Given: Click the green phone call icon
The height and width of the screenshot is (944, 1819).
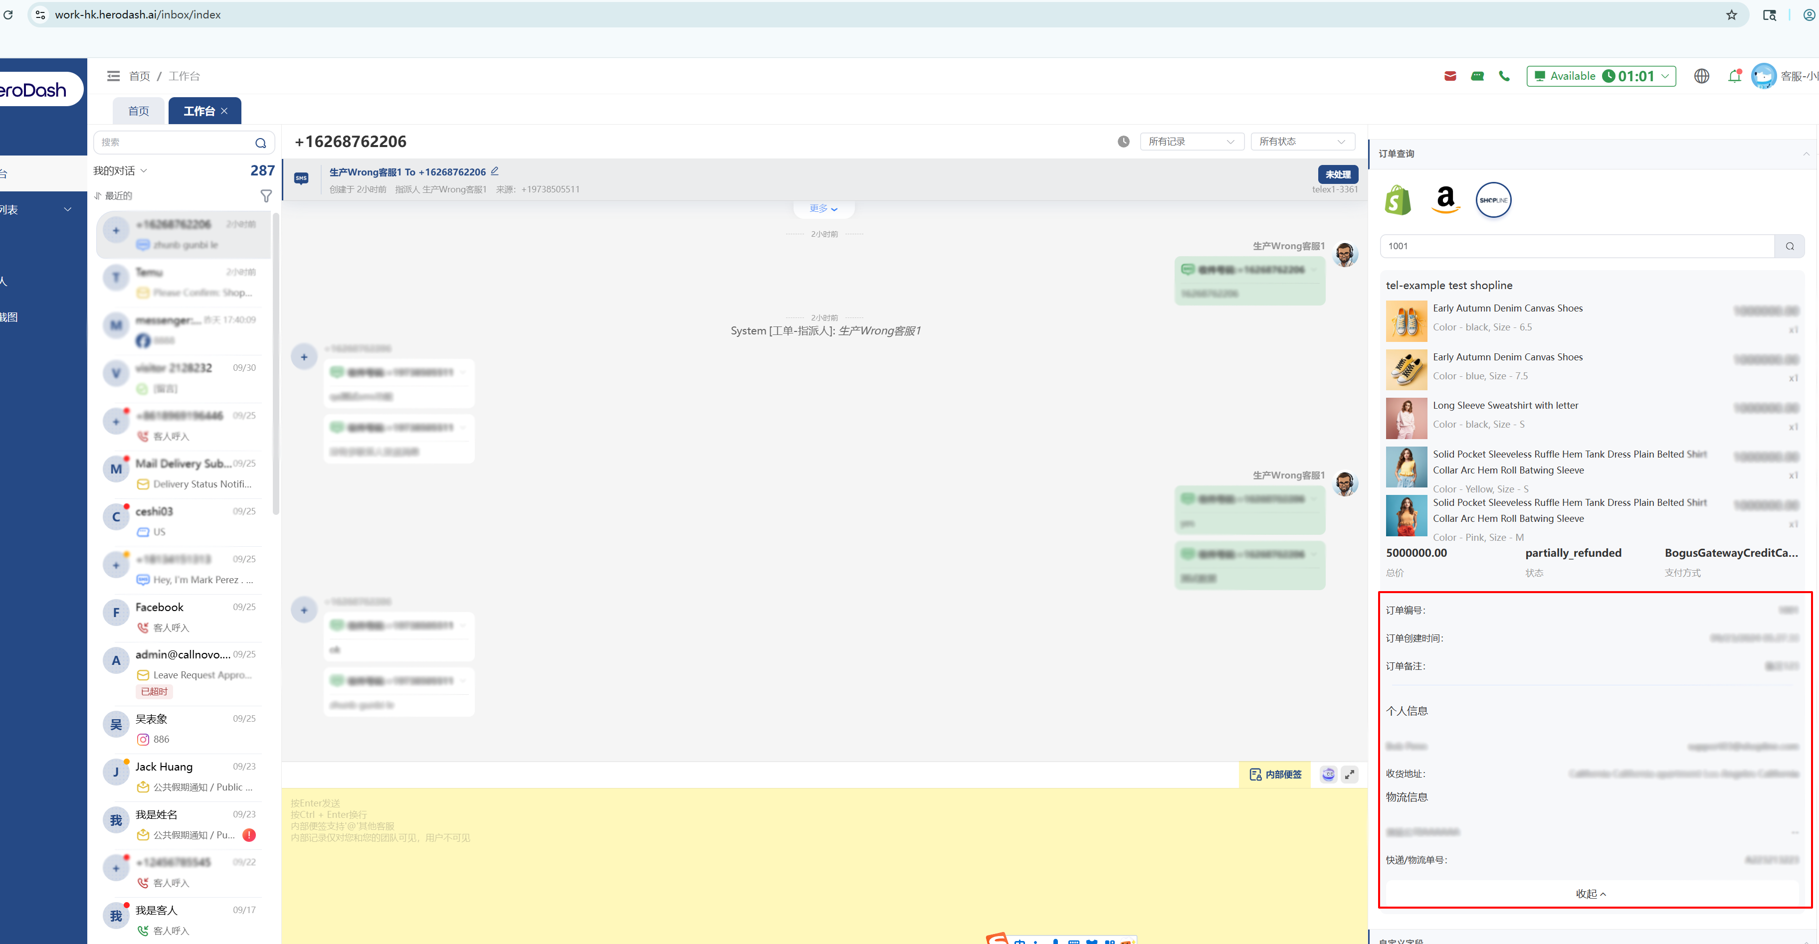Looking at the screenshot, I should click(1504, 76).
